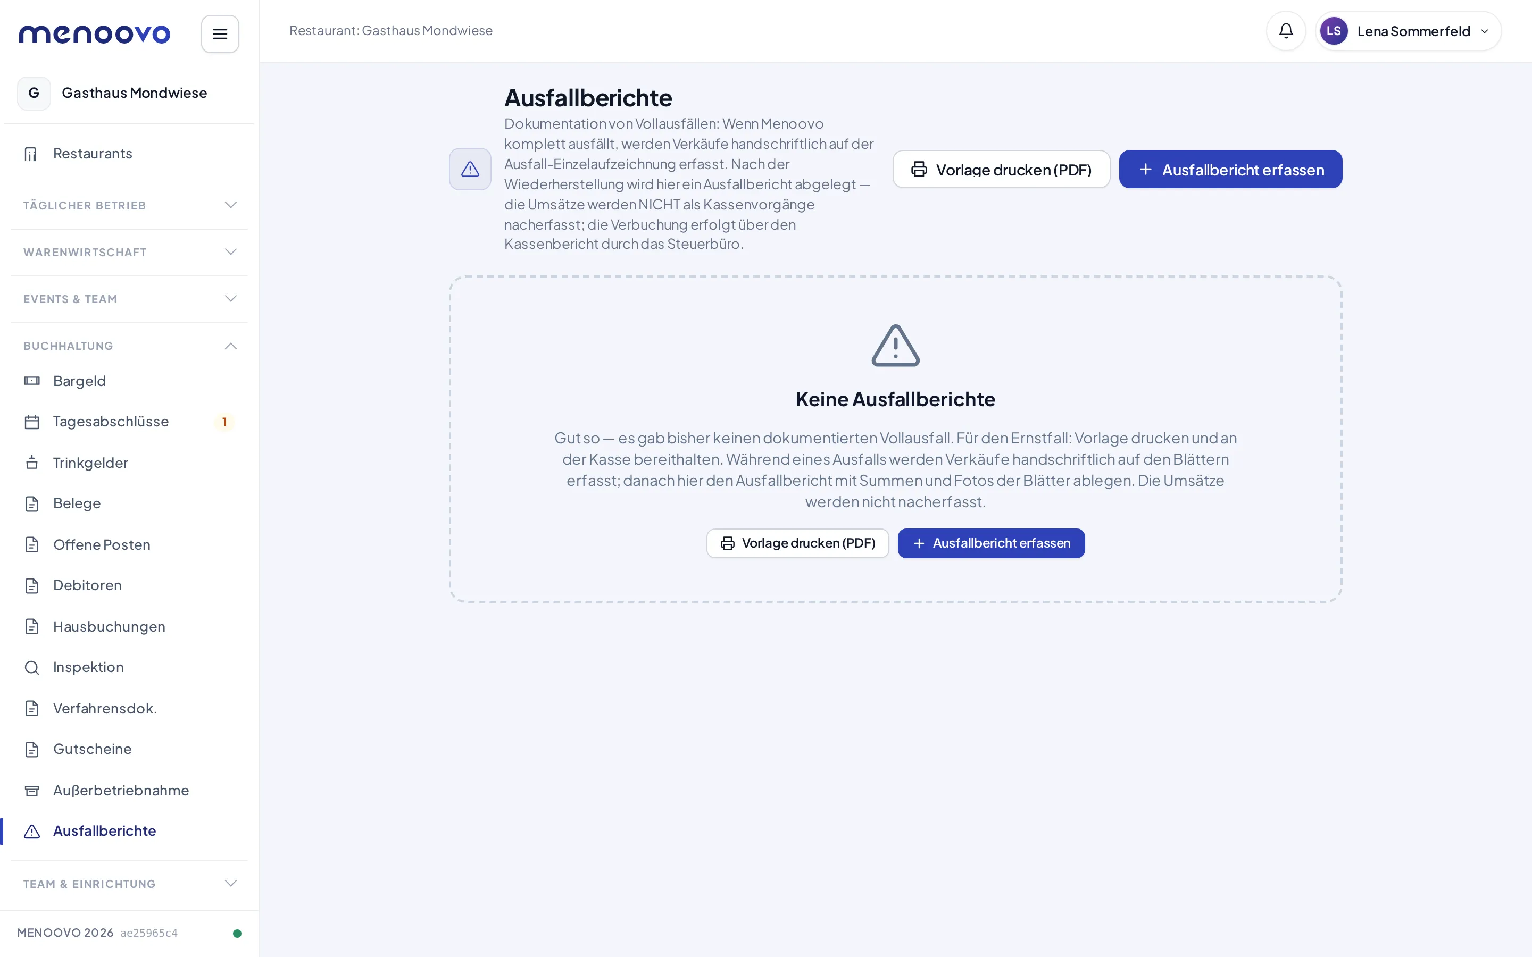Expand the Team & Einrichtung section
This screenshot has width=1532, height=957.
(129, 884)
